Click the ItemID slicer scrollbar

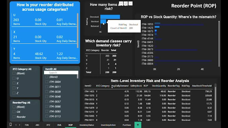(77, 76)
